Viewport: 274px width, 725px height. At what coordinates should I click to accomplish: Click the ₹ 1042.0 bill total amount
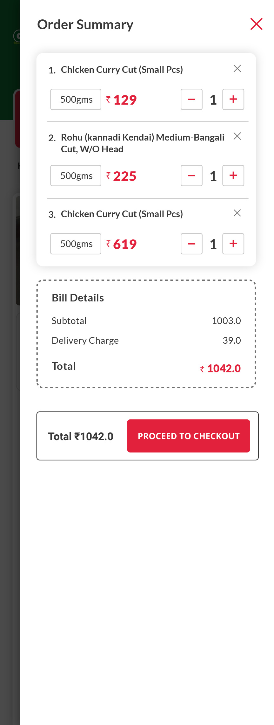point(221,369)
